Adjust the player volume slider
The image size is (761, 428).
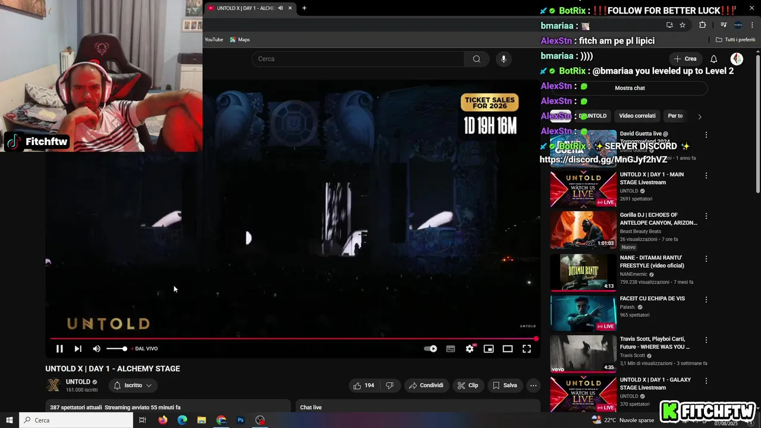(117, 349)
